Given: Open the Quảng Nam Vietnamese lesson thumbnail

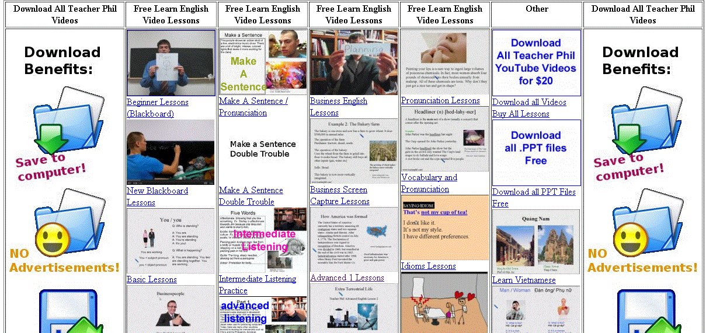Looking at the screenshot, I should click(536, 241).
